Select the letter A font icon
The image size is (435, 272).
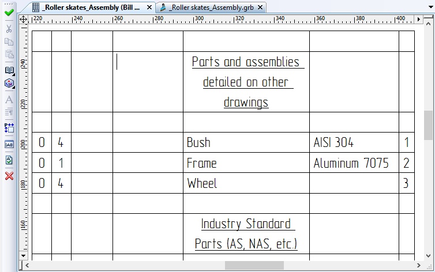click(x=9, y=100)
